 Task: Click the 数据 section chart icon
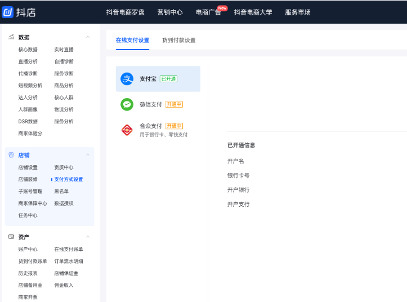coord(11,37)
